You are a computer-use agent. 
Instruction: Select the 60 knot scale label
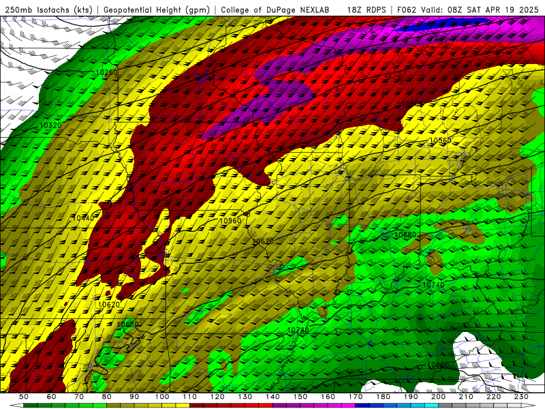click(52, 397)
